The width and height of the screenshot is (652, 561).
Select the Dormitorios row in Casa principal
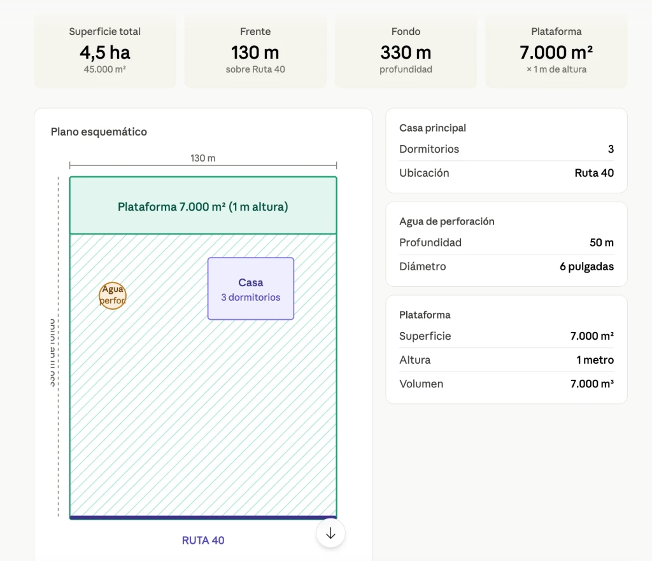tap(506, 149)
